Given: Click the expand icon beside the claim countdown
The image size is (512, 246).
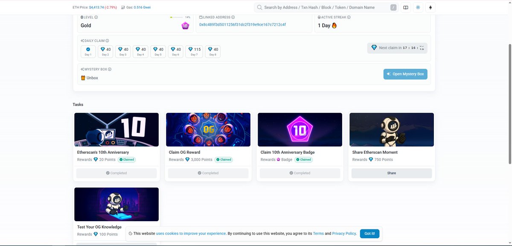Looking at the screenshot, I should [x=422, y=48].
